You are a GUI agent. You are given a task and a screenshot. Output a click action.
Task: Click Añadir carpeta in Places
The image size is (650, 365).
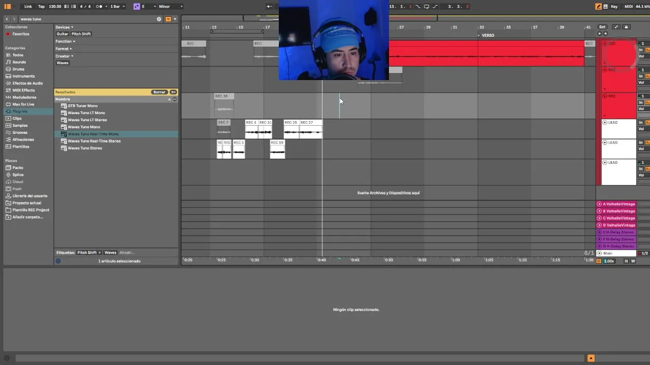27,217
